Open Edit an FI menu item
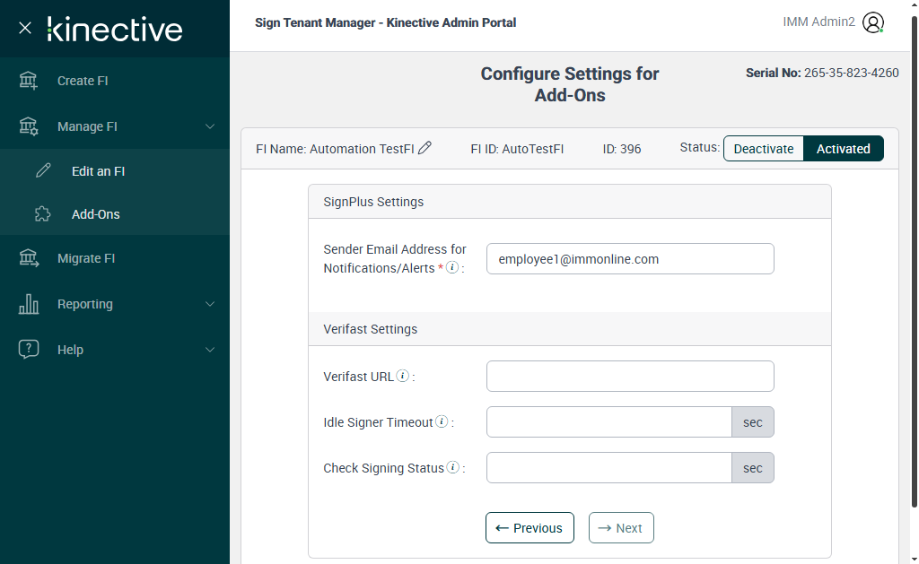Screen dimensions: 919x564 (98, 171)
